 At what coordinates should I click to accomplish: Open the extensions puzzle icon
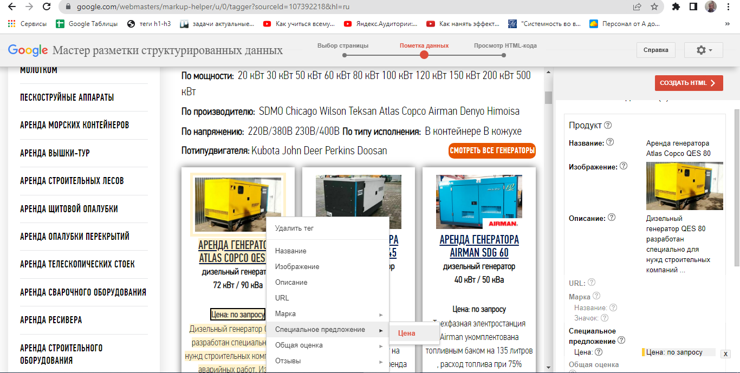tap(676, 7)
